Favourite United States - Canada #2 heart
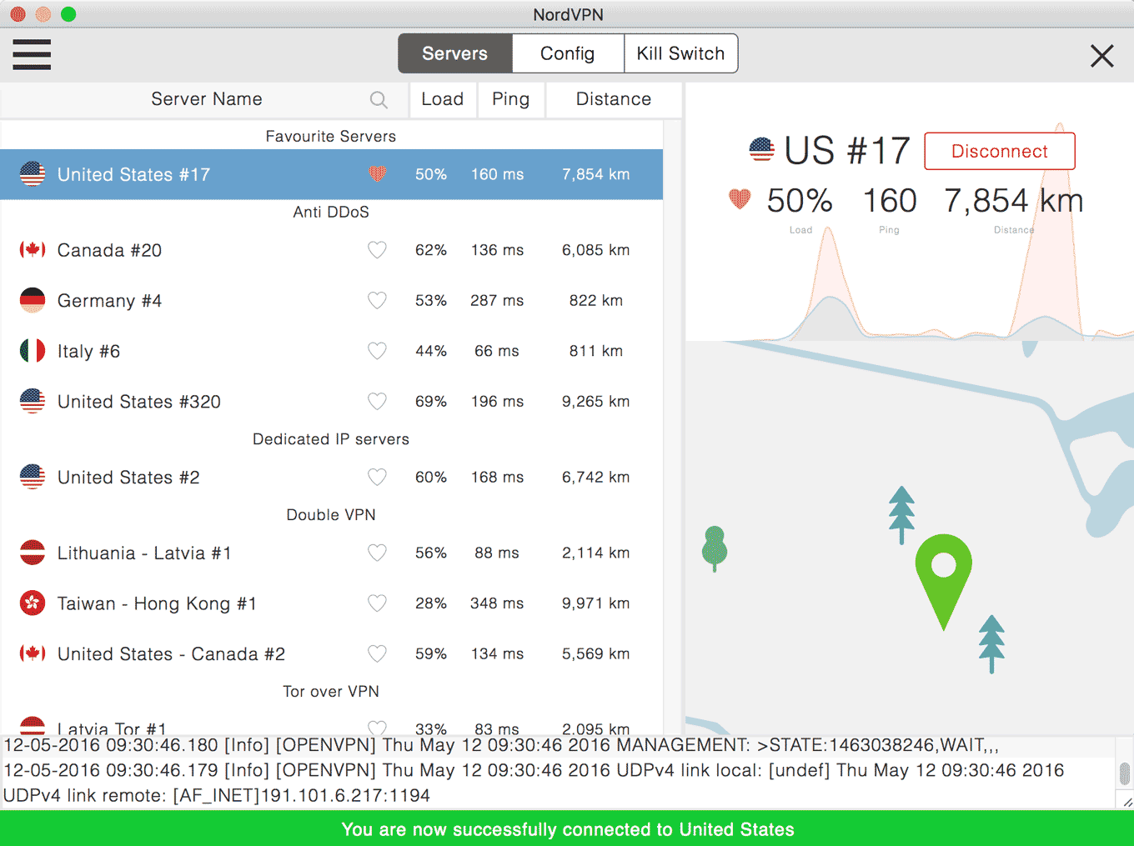Image resolution: width=1134 pixels, height=846 pixels. click(378, 653)
